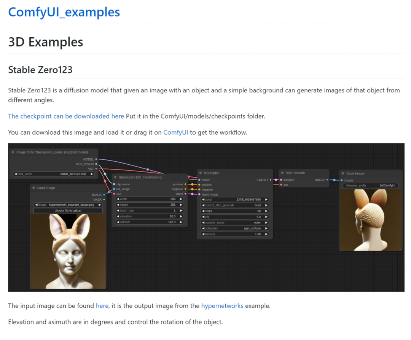Screen dimensions: 411x340
Task: Click the IMAGE output port on Load Image
Action: click(104, 195)
